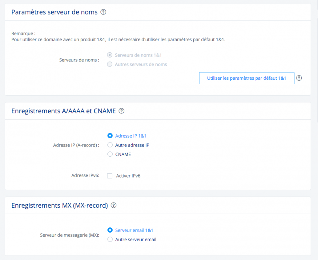Screen dimensions: 318x260
Task: Choose Autre serveur email option
Action: coord(110,239)
